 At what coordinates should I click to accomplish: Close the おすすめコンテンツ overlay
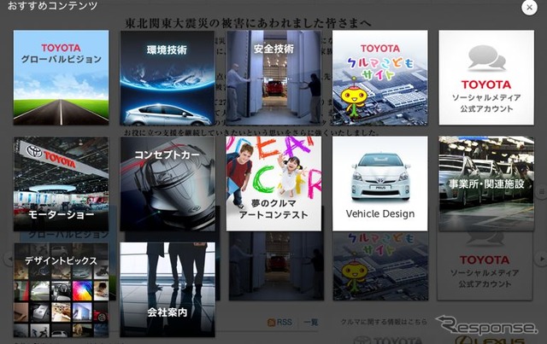[x=529, y=7]
